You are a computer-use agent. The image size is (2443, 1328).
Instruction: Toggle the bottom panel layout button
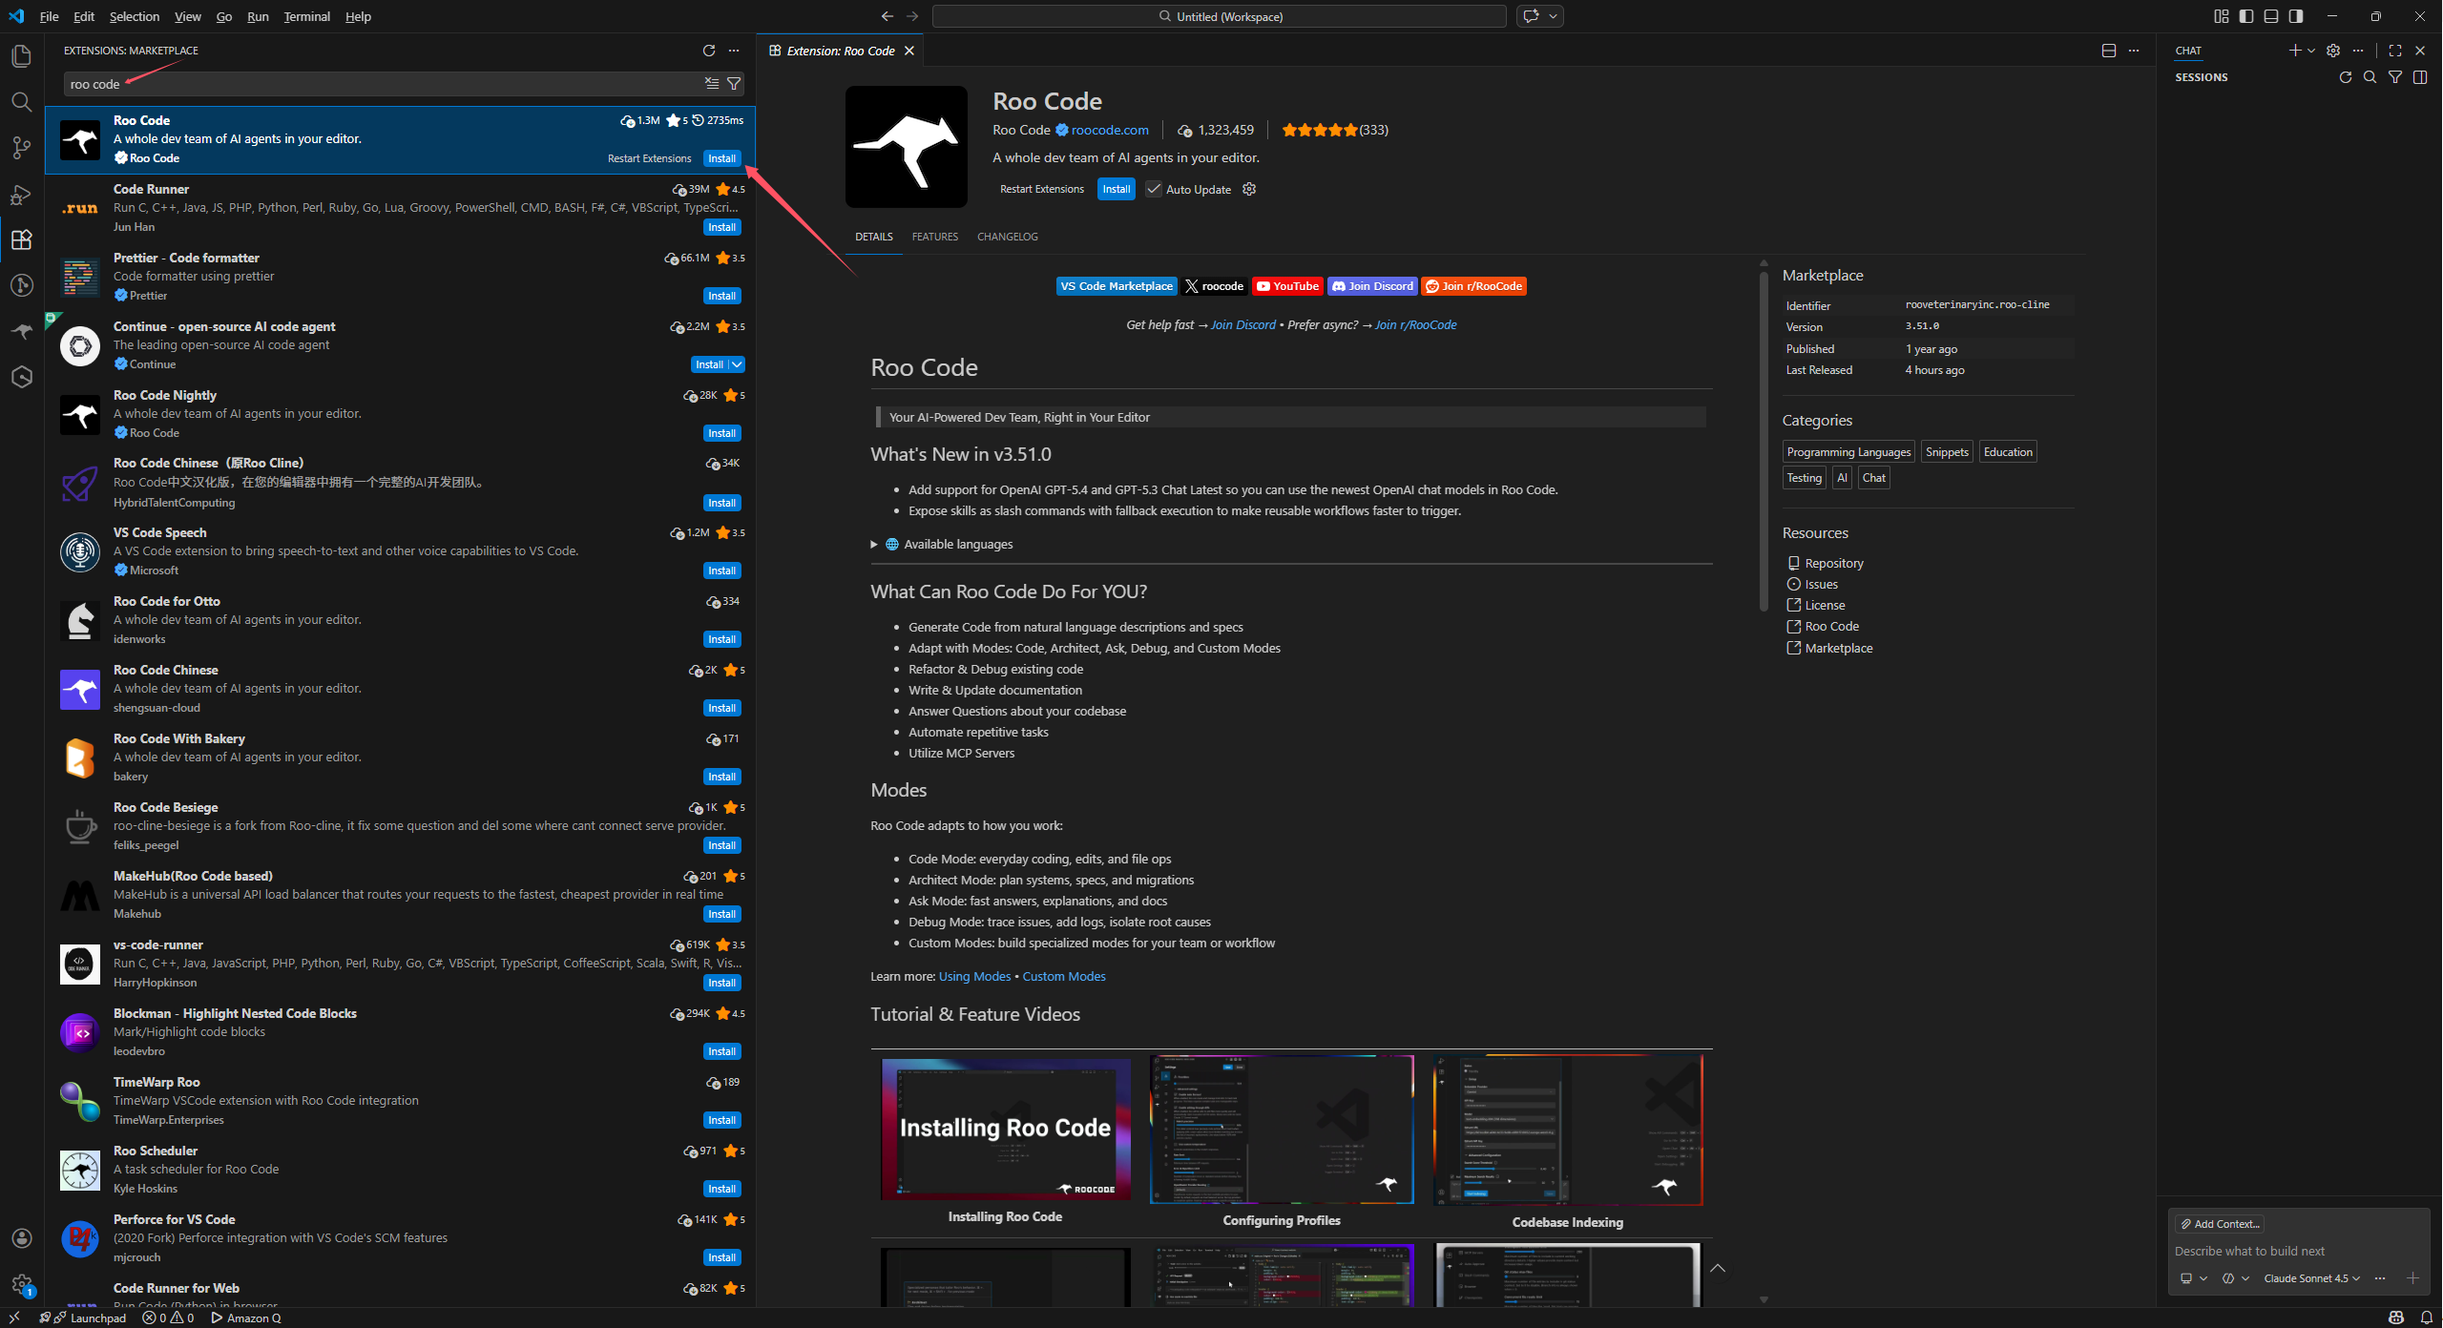(x=2271, y=16)
